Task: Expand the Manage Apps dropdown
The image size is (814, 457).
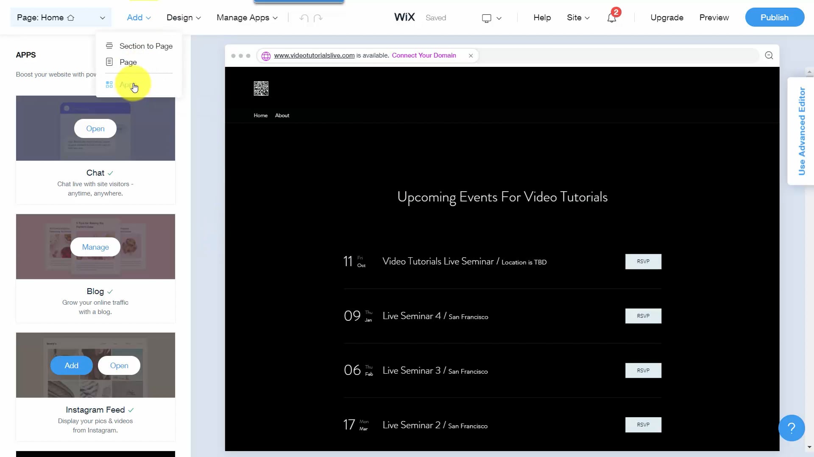Action: coord(246,18)
